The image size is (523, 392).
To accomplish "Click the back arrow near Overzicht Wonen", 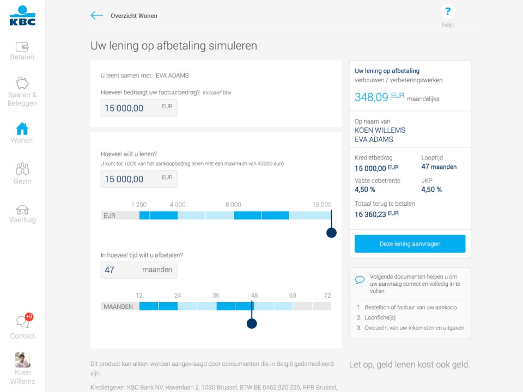I will coord(96,15).
